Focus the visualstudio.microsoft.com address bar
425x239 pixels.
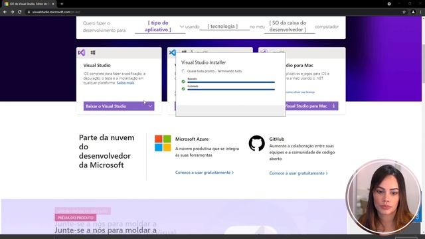pyautogui.click(x=211, y=12)
